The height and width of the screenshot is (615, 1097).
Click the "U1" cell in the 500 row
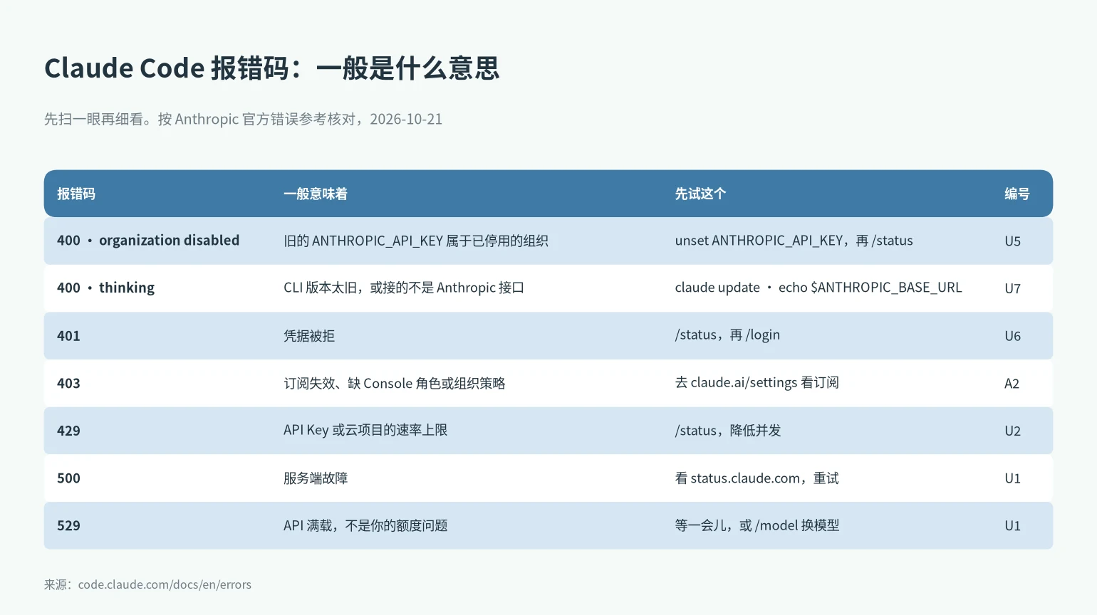[1012, 478]
